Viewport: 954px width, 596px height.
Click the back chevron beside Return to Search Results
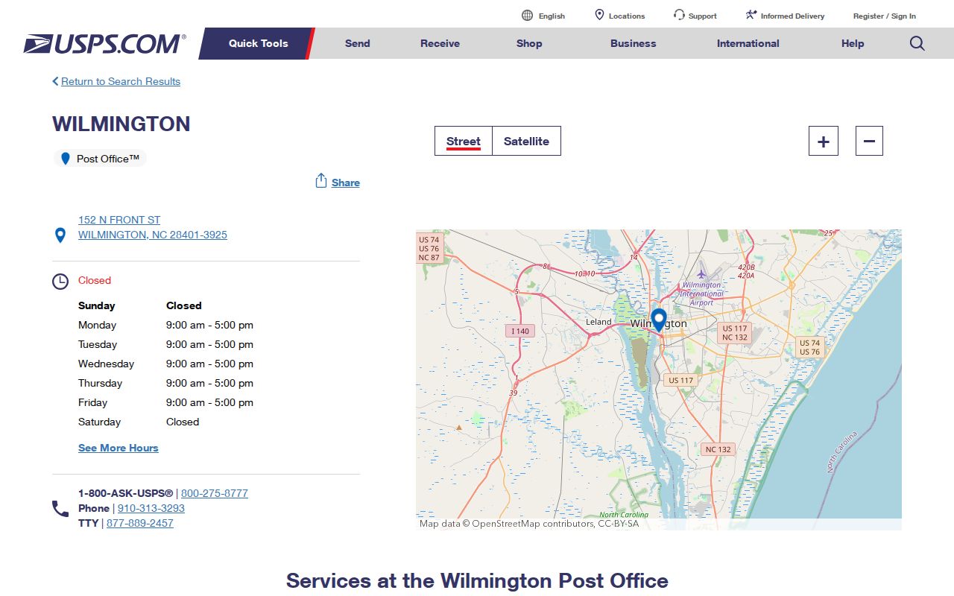[x=55, y=81]
